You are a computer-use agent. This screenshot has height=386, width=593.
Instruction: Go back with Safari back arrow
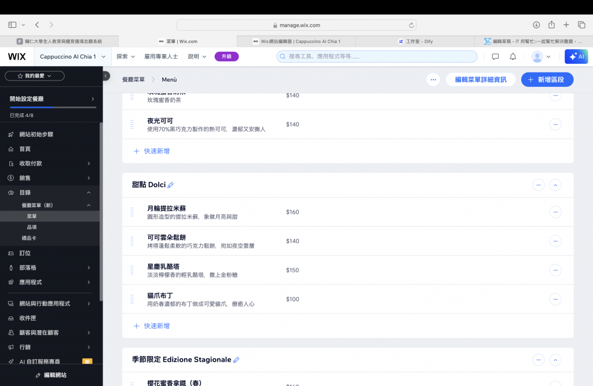[x=37, y=25]
